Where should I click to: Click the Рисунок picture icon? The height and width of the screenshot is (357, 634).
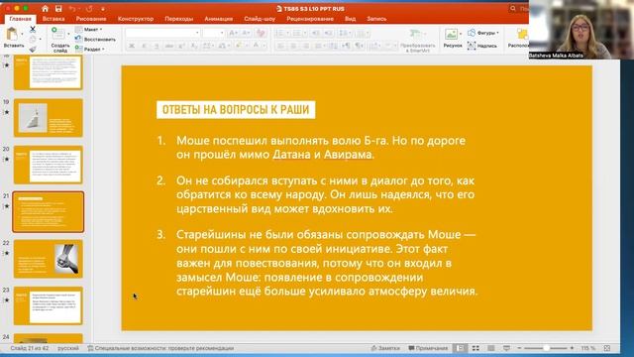coord(451,34)
